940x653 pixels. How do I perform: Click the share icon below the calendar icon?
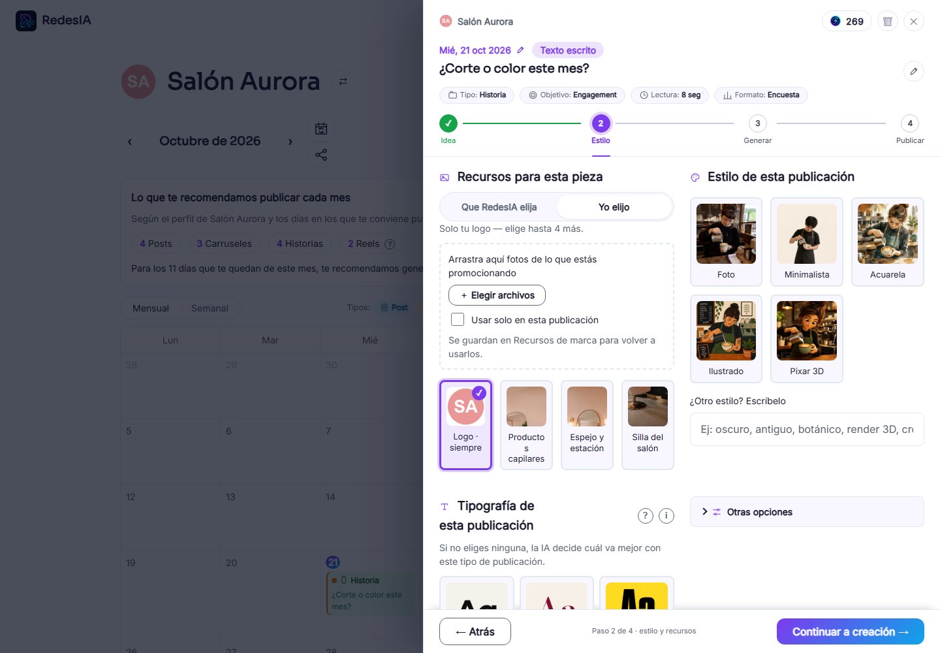tap(321, 155)
